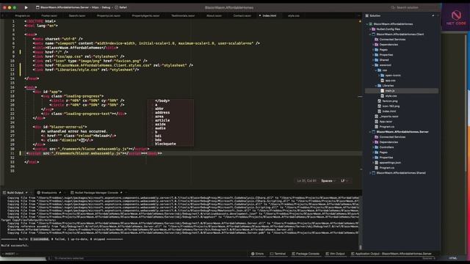The image size is (470, 264).
Task: Open the LF line ending dropdown
Action: click(x=344, y=181)
